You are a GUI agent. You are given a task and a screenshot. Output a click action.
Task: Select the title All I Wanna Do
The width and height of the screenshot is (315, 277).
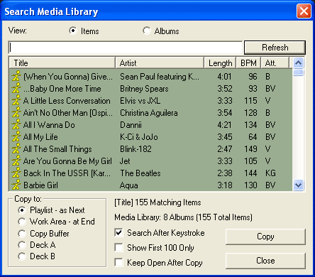tap(49, 125)
